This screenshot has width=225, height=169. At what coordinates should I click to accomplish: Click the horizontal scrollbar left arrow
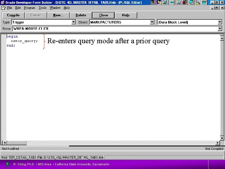coord(5,143)
